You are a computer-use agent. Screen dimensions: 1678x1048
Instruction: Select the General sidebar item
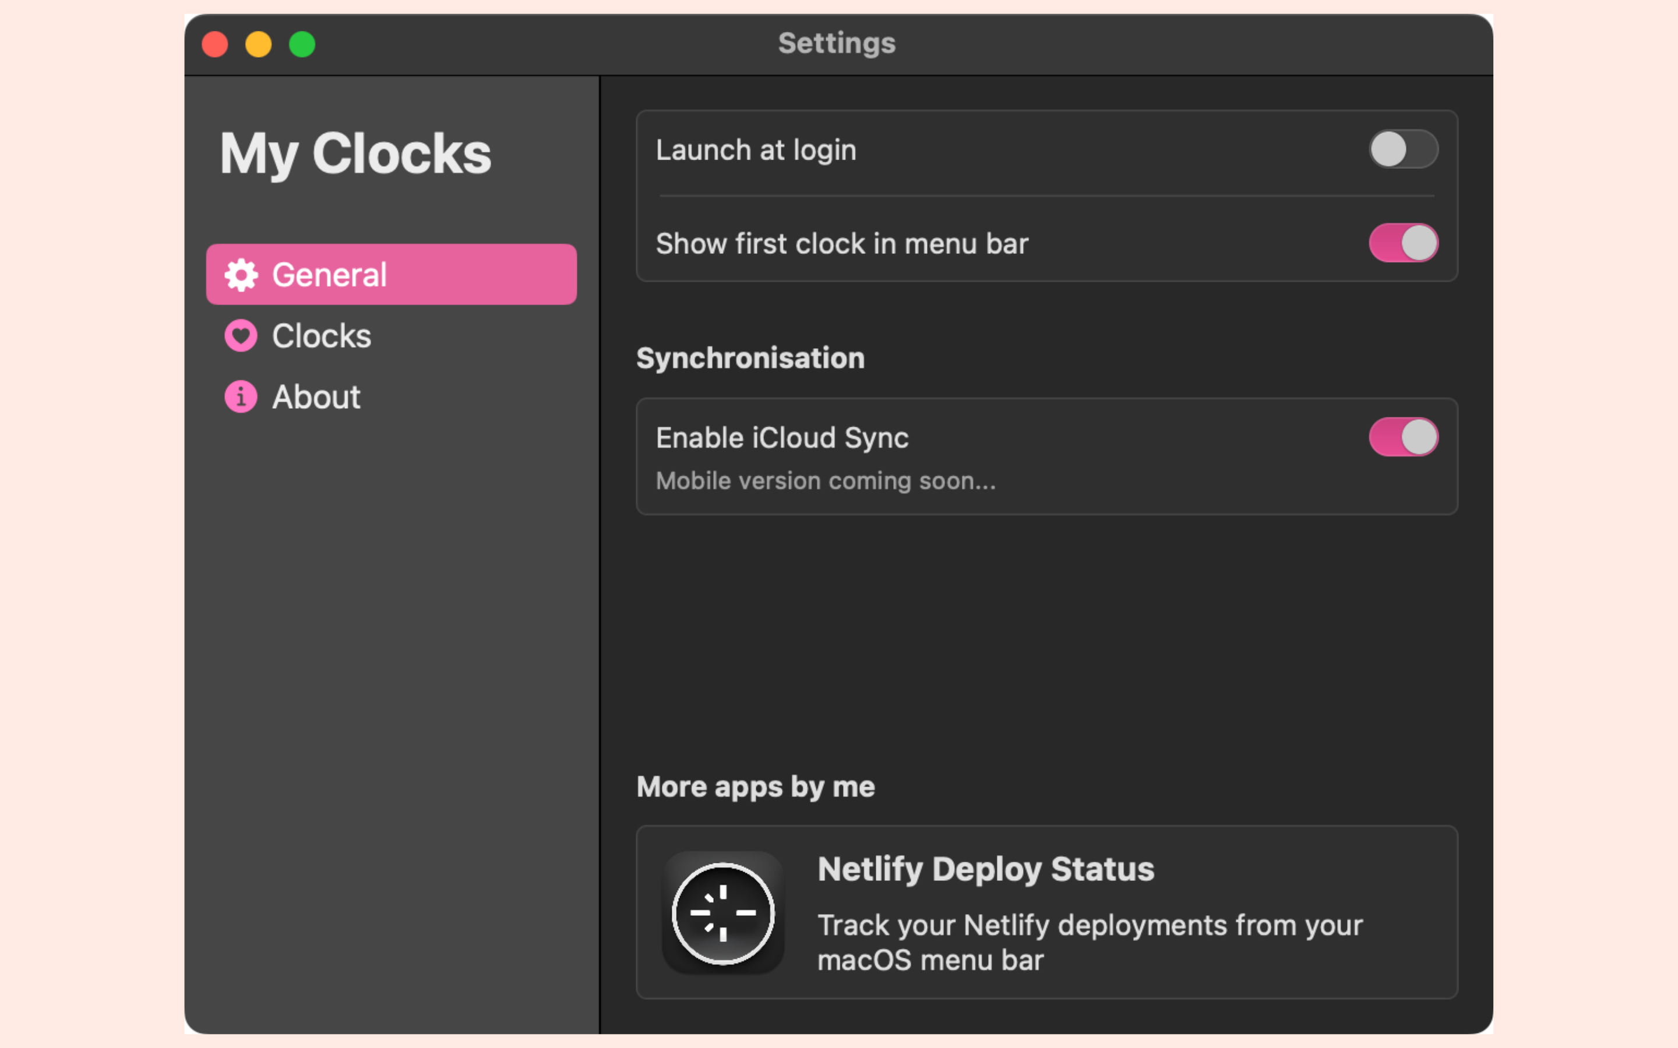391,274
